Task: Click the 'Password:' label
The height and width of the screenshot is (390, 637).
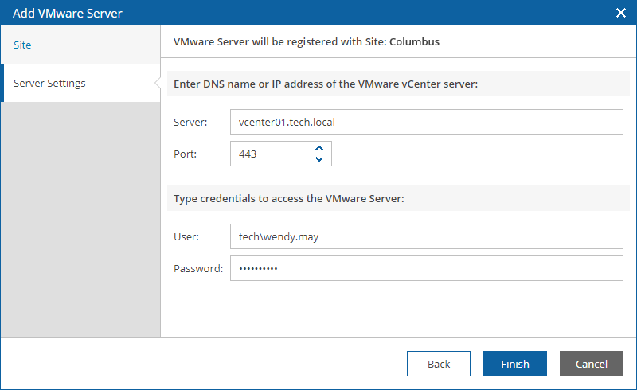Action: (x=198, y=268)
